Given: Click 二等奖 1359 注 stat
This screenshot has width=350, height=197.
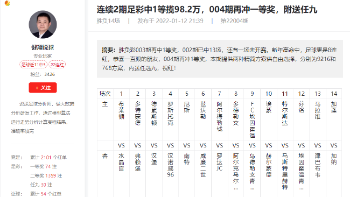Looking at the screenshot, I should (46, 176).
